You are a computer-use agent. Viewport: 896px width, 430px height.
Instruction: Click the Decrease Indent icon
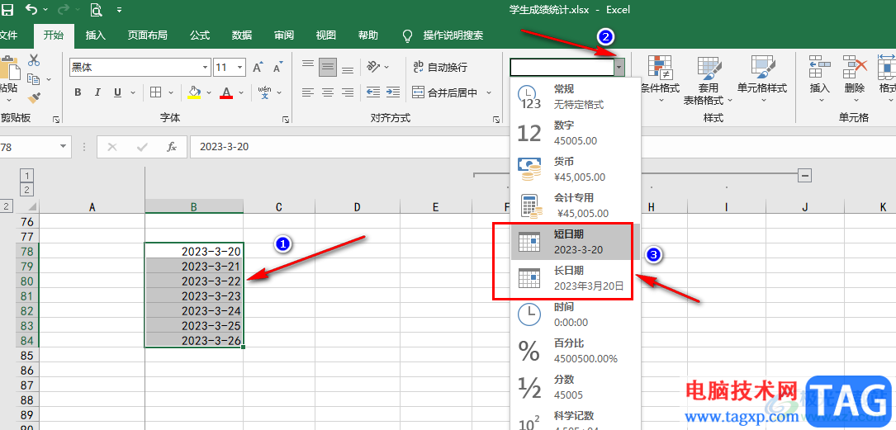(x=374, y=92)
